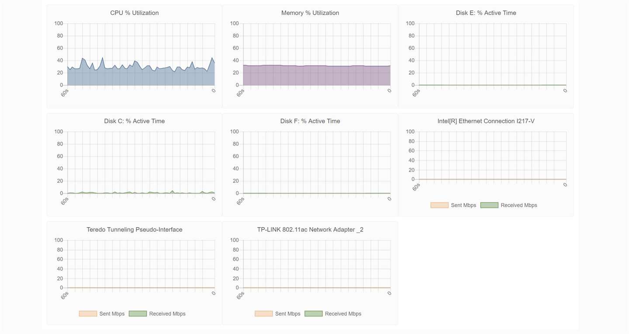Click green Received Mbps swatch in Teredo chart

[138, 314]
